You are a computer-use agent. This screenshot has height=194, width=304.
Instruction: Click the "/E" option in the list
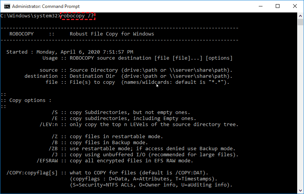click(x=55, y=119)
